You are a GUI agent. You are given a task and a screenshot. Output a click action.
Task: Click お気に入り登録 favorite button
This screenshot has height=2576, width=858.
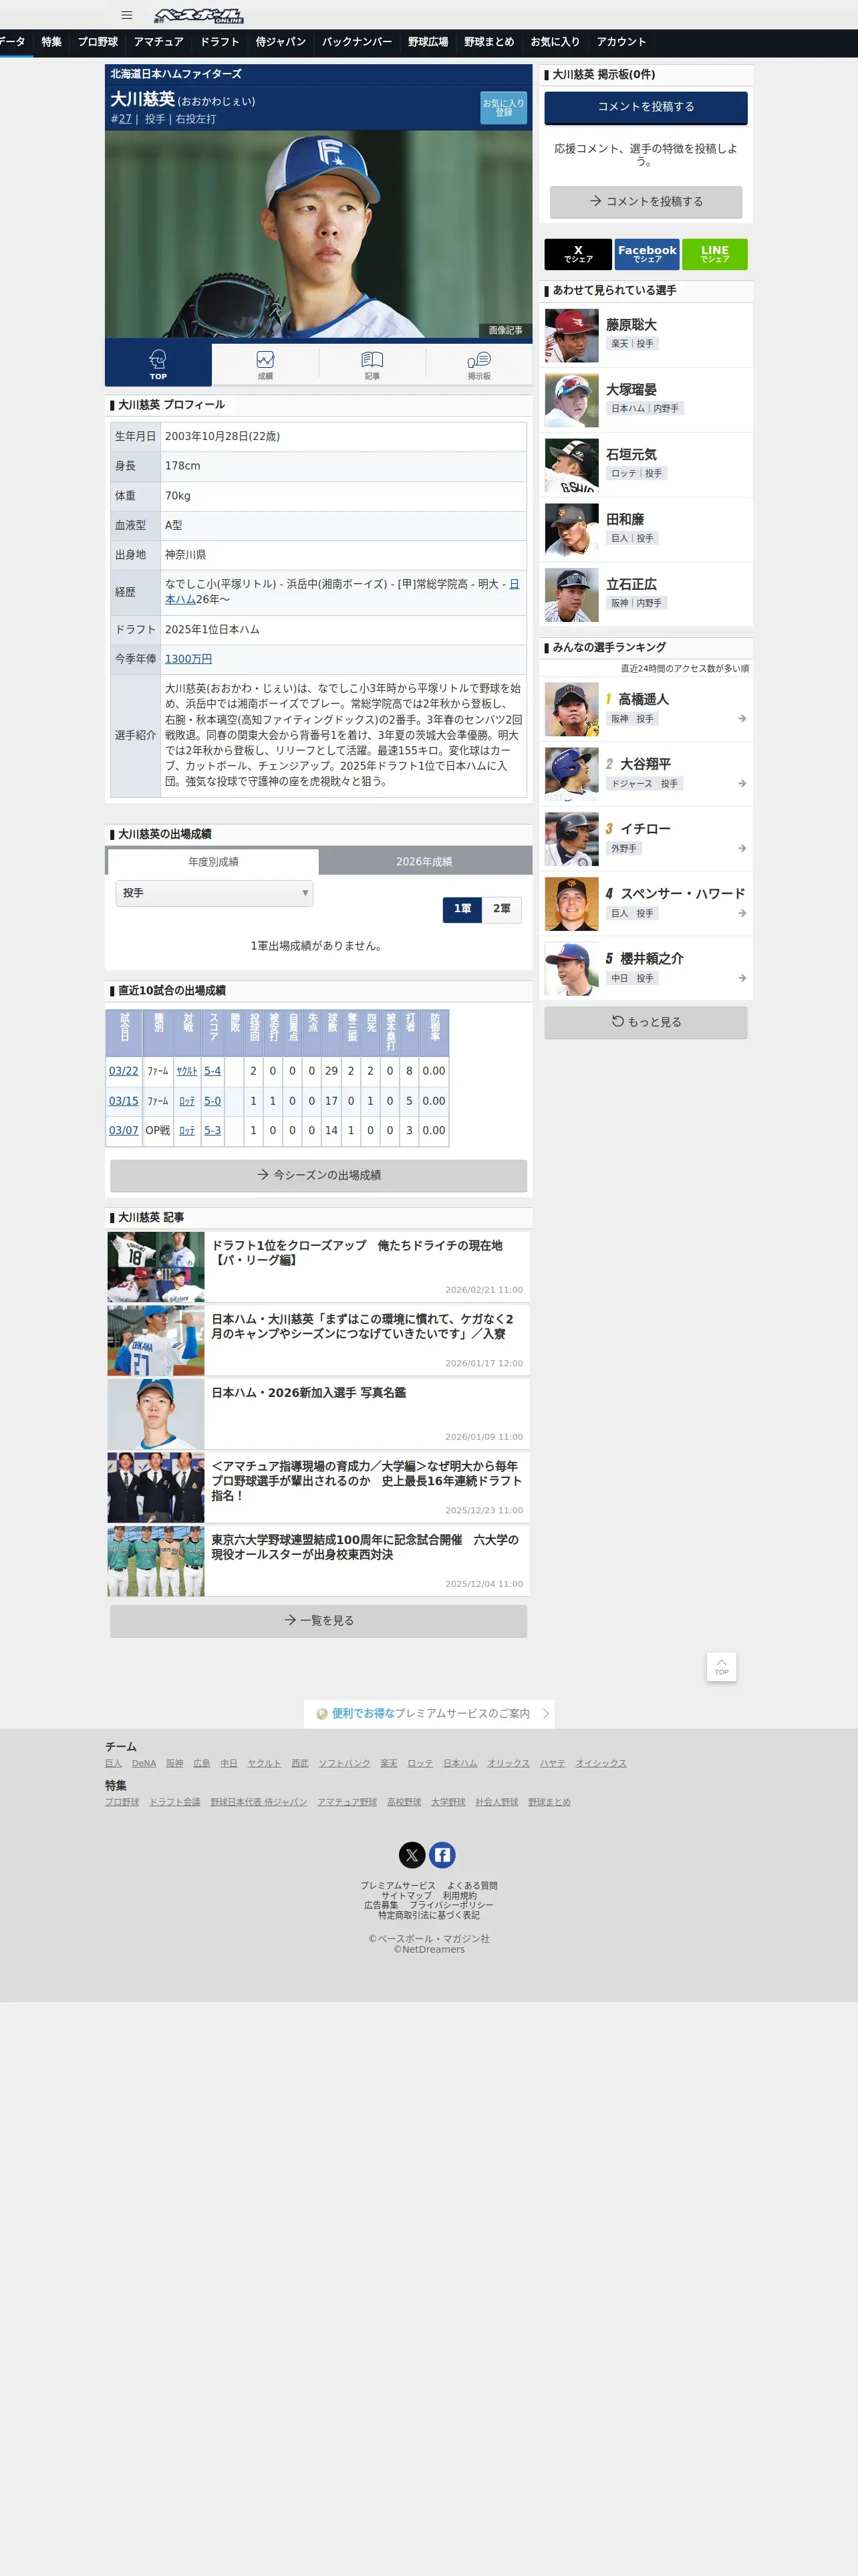point(503,107)
